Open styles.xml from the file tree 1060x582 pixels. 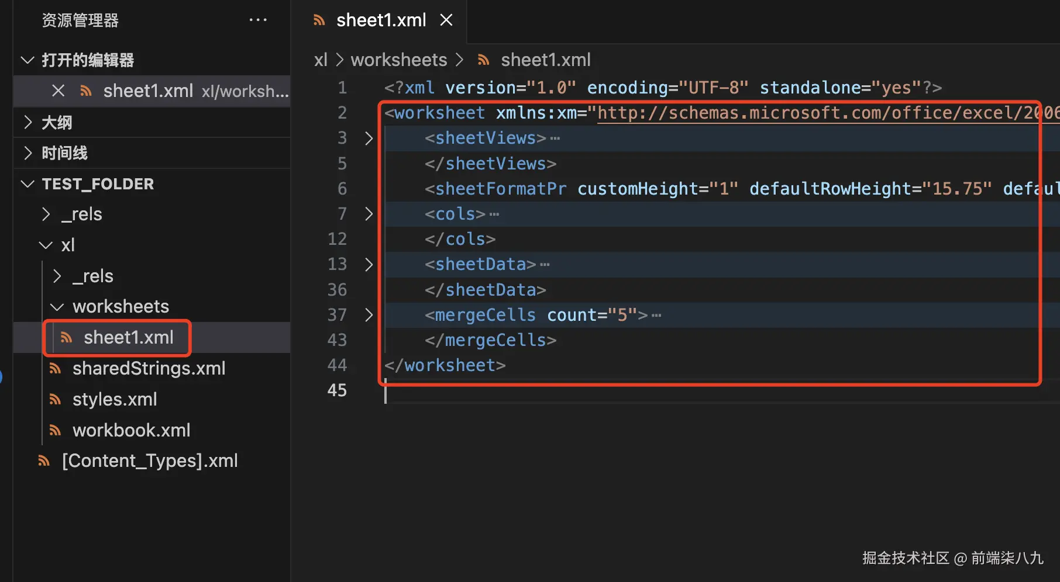click(115, 400)
